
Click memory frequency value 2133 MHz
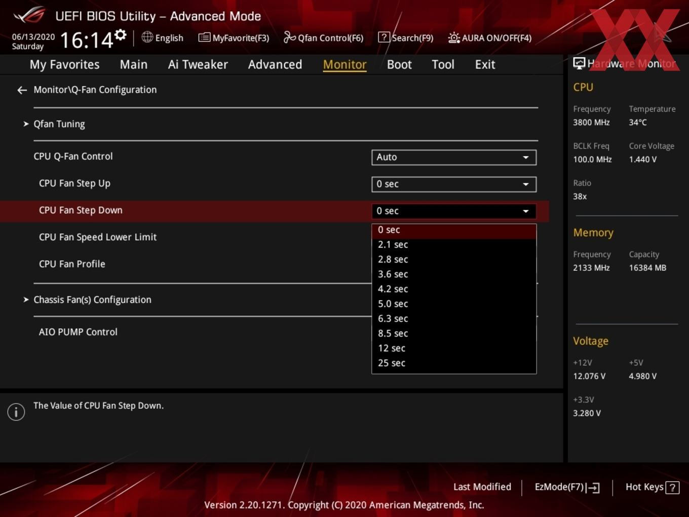click(x=591, y=268)
